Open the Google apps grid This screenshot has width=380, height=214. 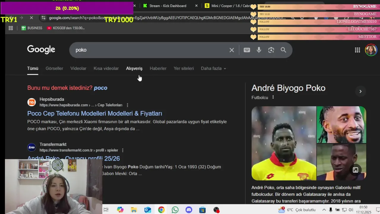coord(357,50)
